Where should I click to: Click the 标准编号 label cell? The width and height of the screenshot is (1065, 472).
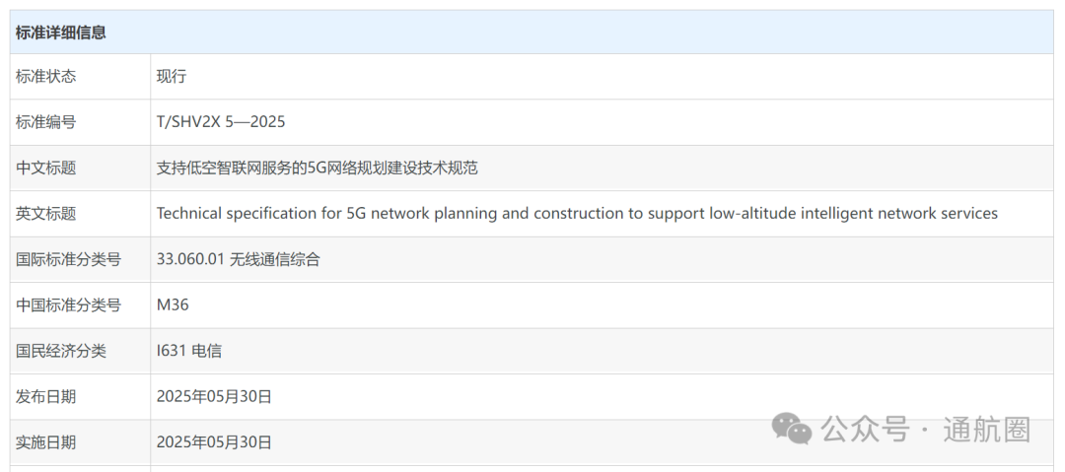(x=80, y=122)
